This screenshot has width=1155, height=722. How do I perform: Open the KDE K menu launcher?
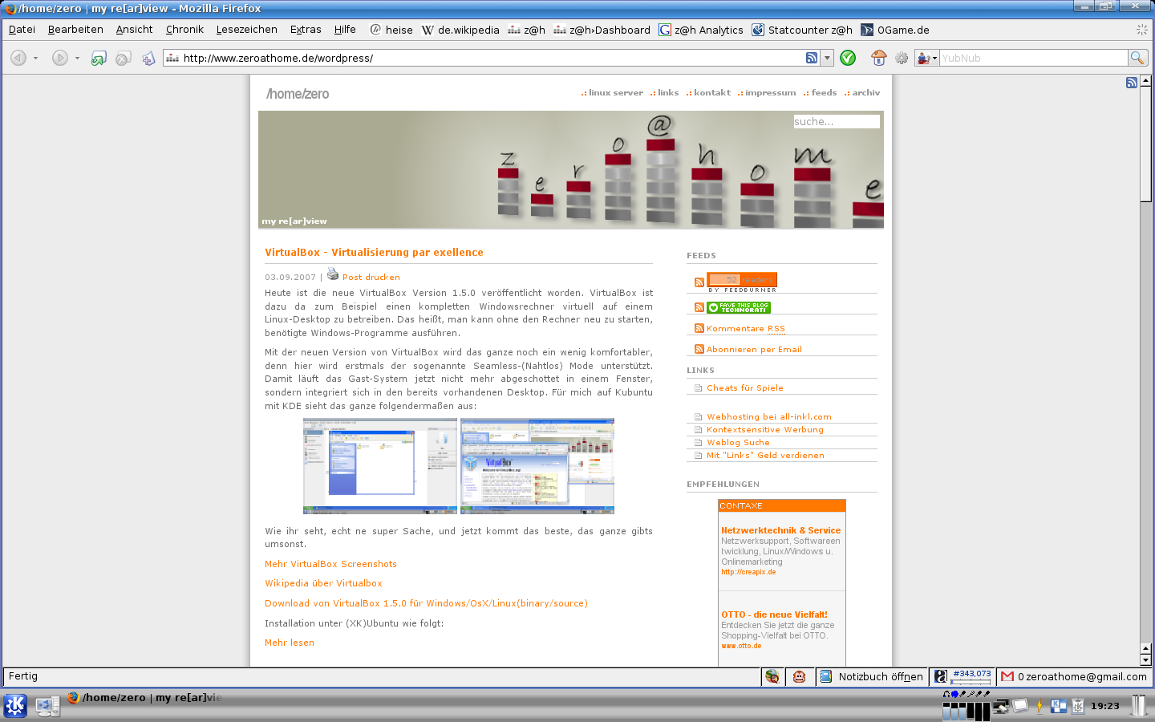(x=15, y=706)
